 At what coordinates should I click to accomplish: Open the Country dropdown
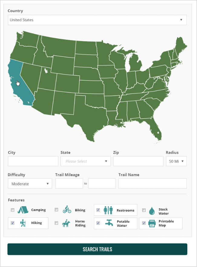coord(97,20)
